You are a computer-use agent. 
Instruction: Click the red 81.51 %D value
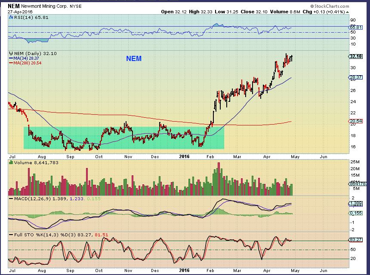click(x=102, y=235)
